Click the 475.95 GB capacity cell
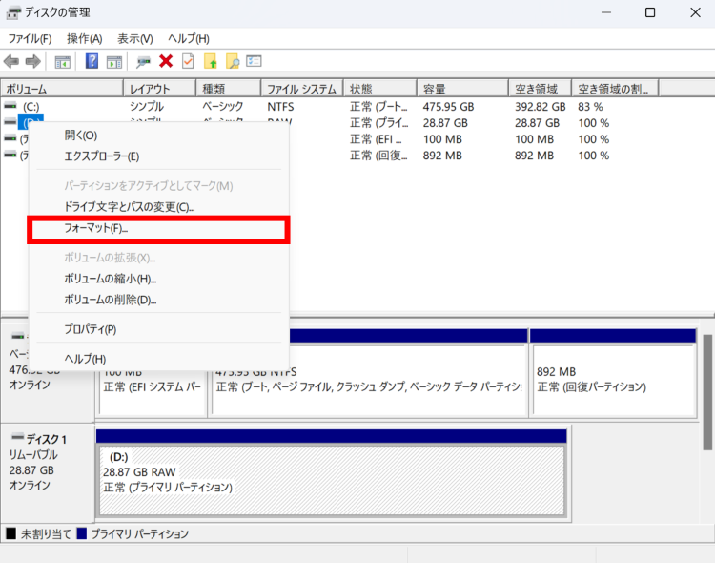 click(448, 107)
